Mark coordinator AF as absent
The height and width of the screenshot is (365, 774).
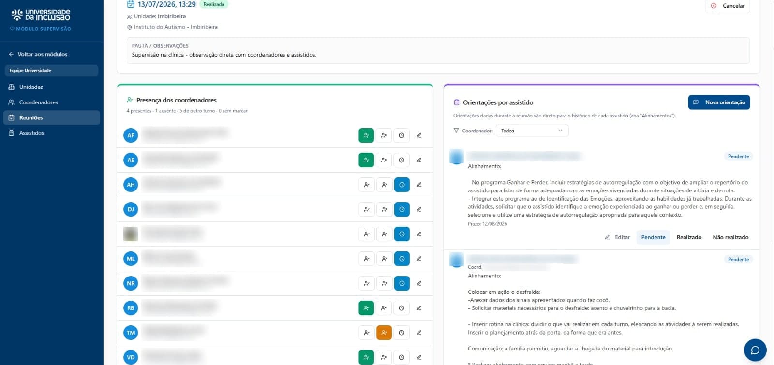coord(384,135)
